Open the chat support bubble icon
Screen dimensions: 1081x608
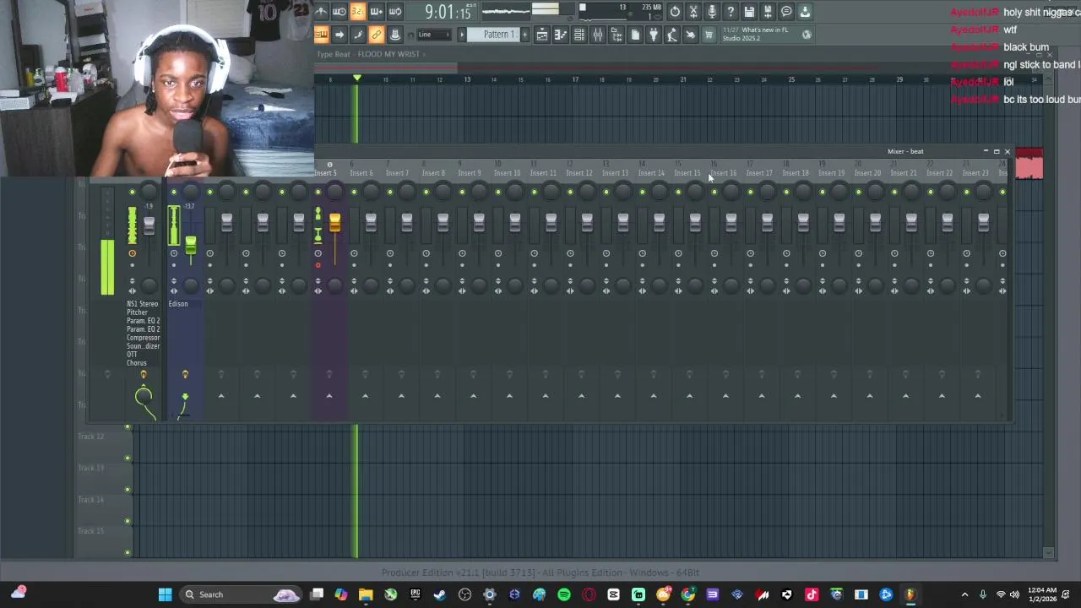786,12
